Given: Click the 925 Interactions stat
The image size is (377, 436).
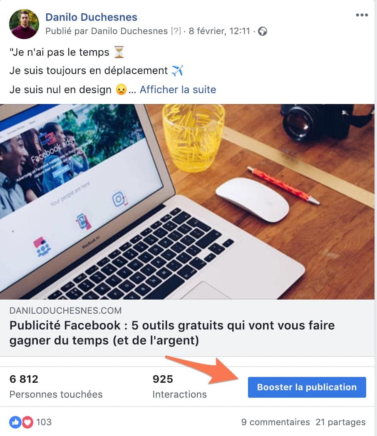Looking at the screenshot, I should [x=180, y=386].
